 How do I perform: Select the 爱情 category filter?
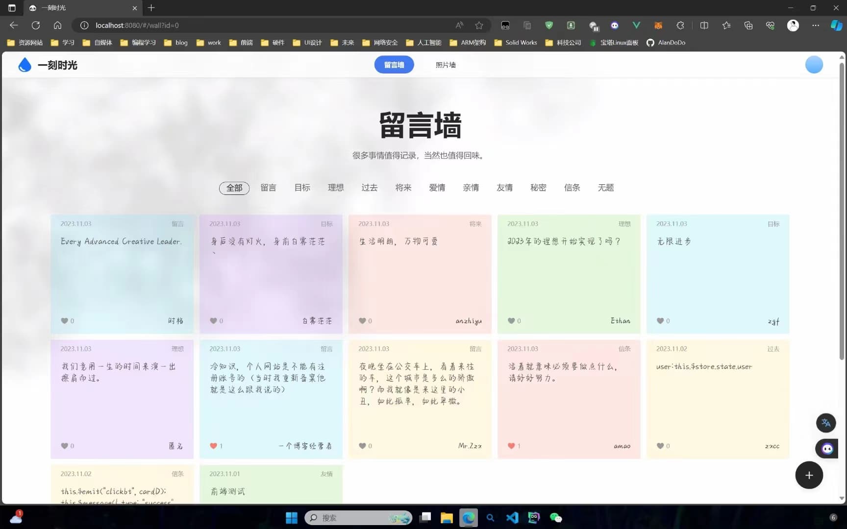[437, 188]
